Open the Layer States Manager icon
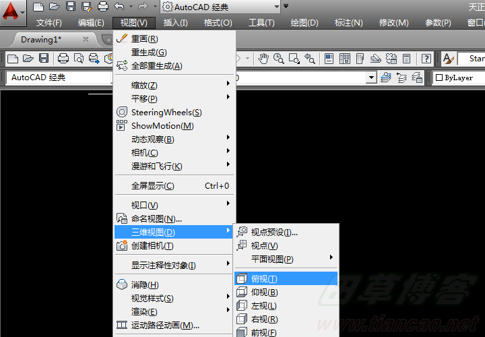485x337 pixels. coord(417,78)
